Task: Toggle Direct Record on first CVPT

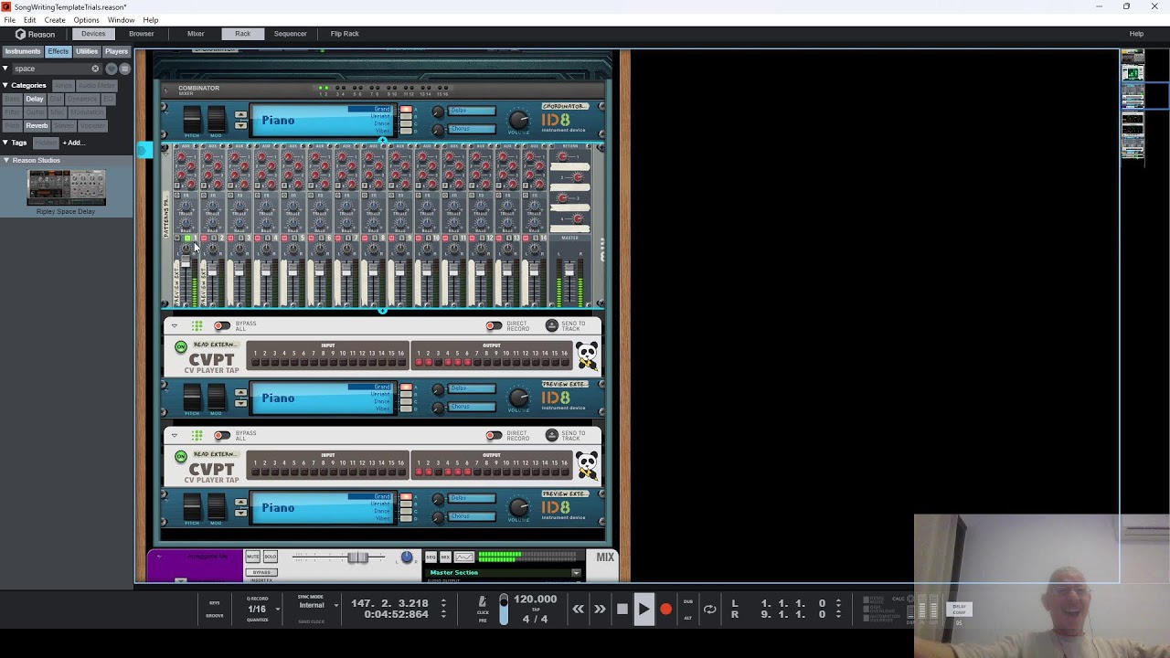Action: pyautogui.click(x=494, y=325)
